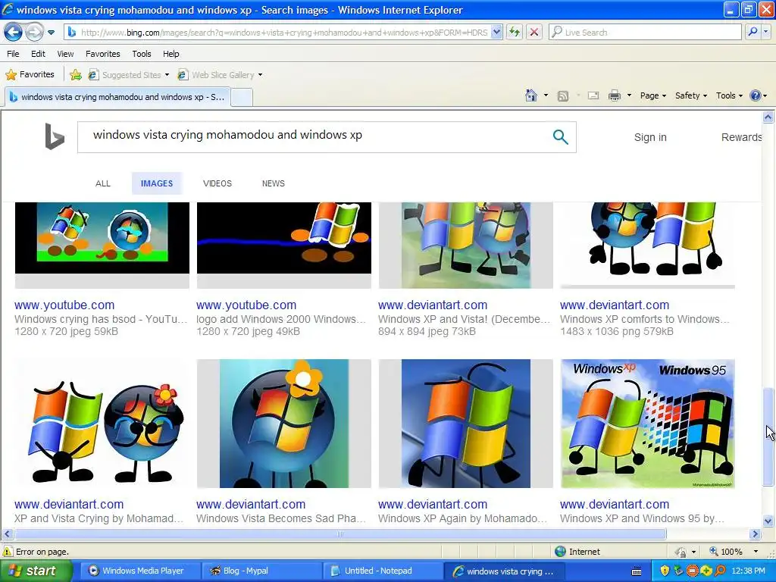The image size is (776, 582).
Task: Open the recent pages dropdown arrow
Action: click(x=51, y=33)
